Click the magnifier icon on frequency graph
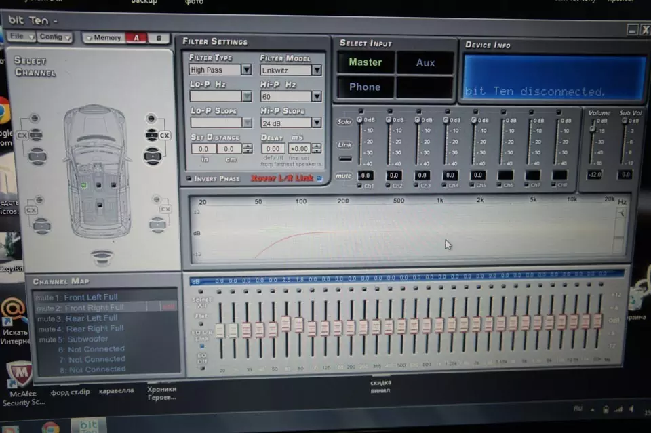The height and width of the screenshot is (433, 651). (x=620, y=213)
